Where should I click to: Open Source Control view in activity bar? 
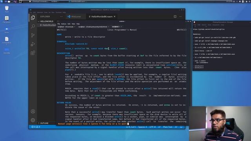pos(33,35)
